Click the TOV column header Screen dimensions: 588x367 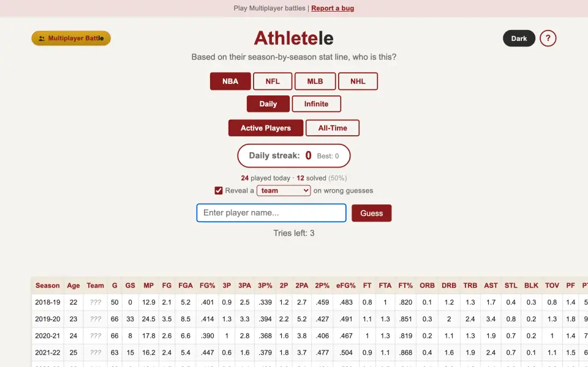click(552, 286)
